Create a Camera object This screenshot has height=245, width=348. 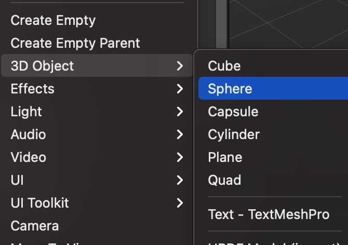pos(34,226)
